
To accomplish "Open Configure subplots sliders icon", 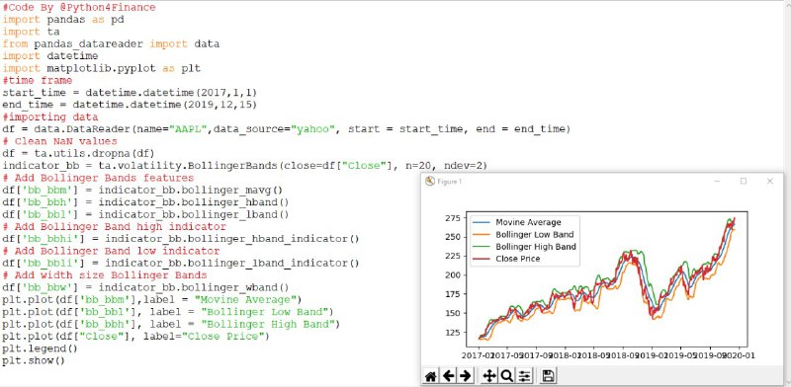I will coord(525,376).
